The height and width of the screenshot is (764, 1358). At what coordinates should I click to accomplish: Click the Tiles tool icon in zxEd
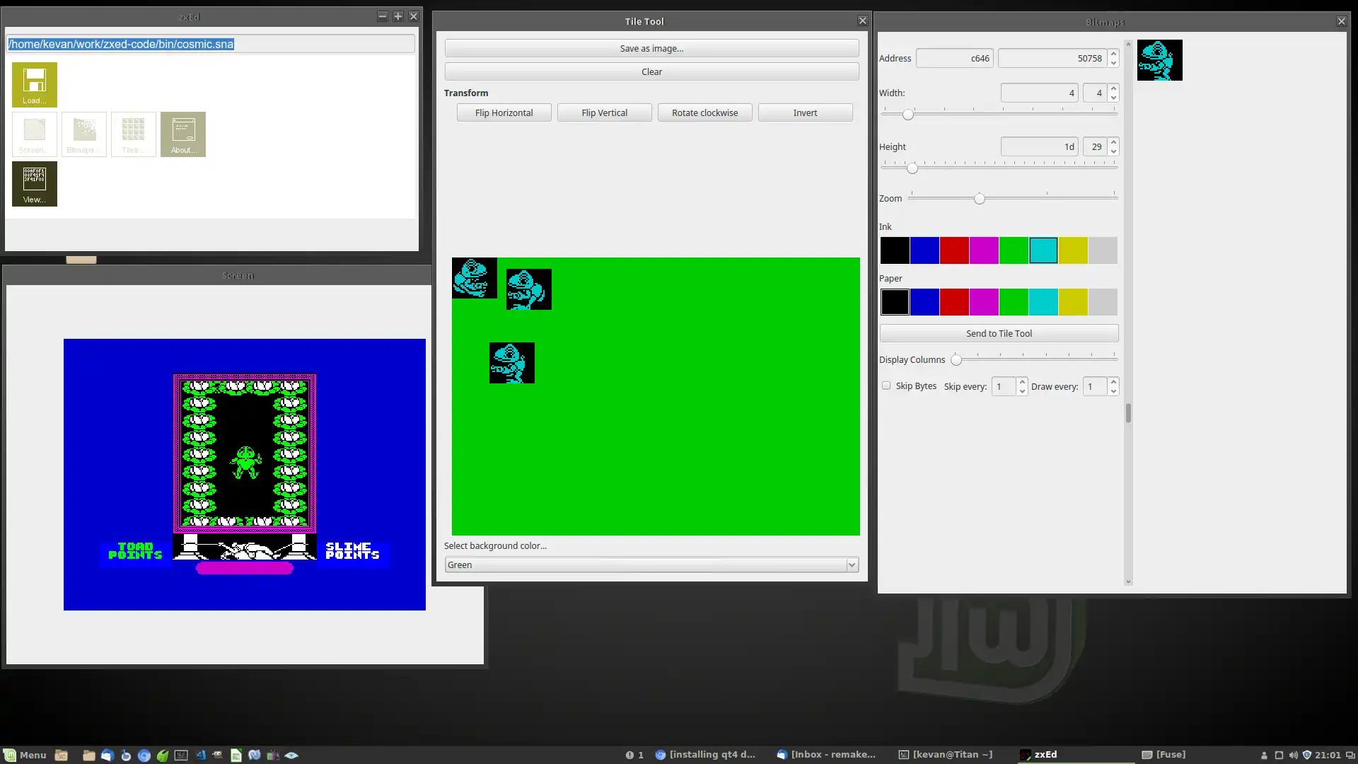[132, 134]
